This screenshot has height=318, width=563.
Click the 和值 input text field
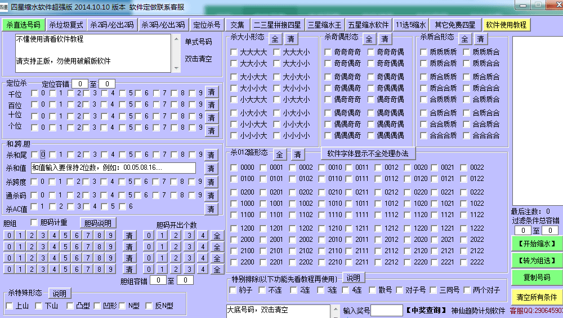pyautogui.click(x=112, y=168)
